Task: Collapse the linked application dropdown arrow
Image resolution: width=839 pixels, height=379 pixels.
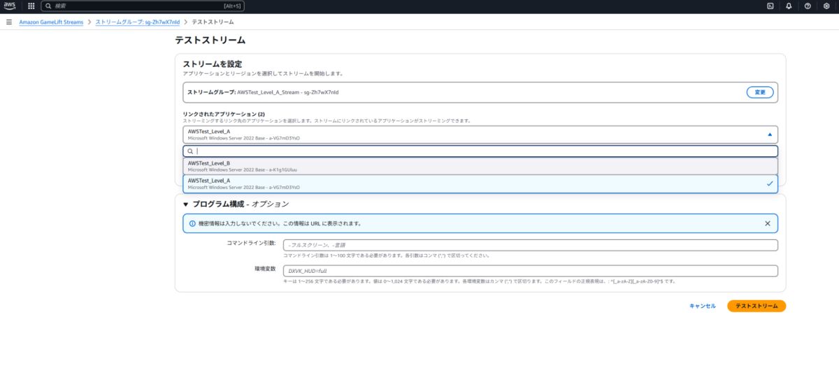Action: 770,134
